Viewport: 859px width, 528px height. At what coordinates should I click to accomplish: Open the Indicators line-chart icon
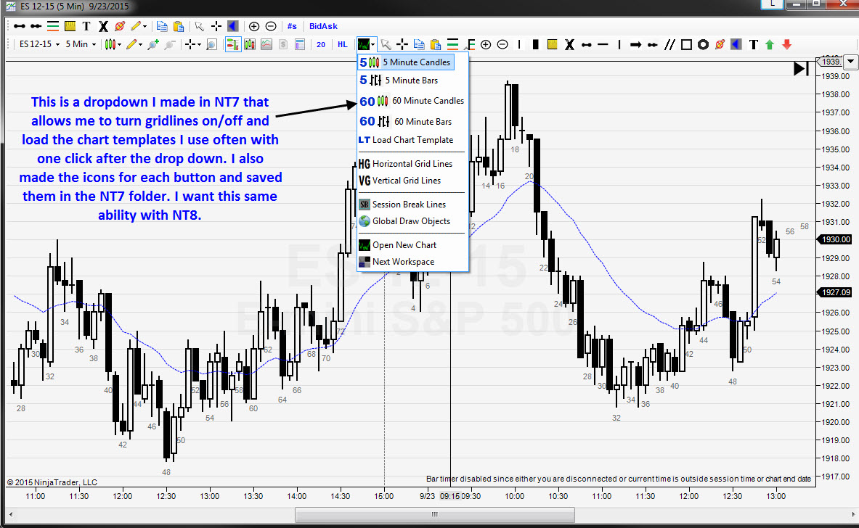click(266, 45)
